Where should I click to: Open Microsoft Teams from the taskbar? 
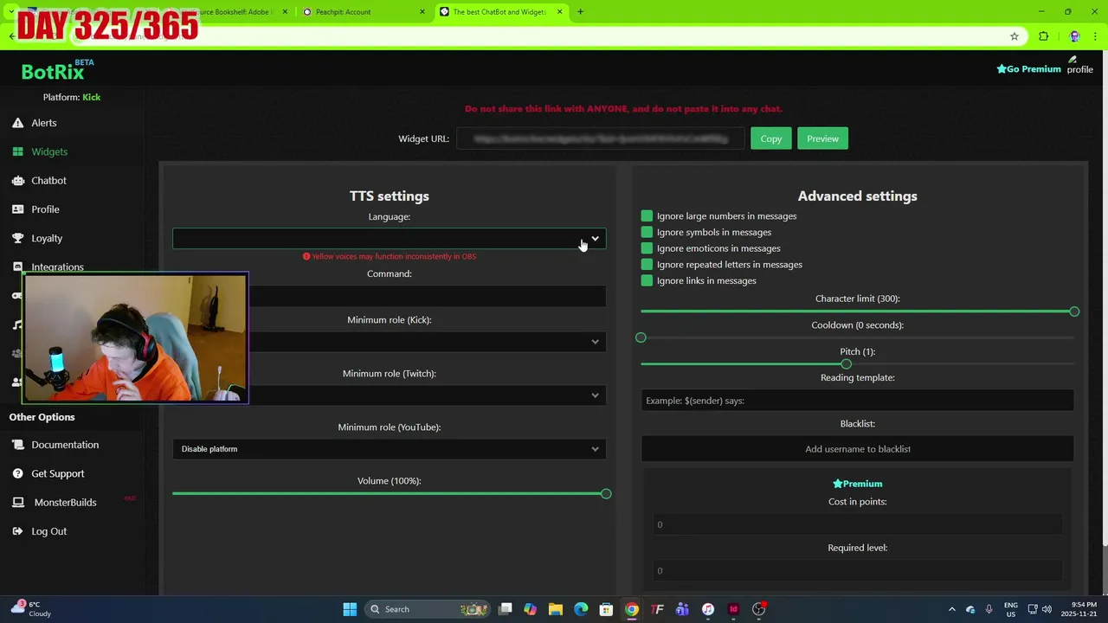(x=682, y=609)
